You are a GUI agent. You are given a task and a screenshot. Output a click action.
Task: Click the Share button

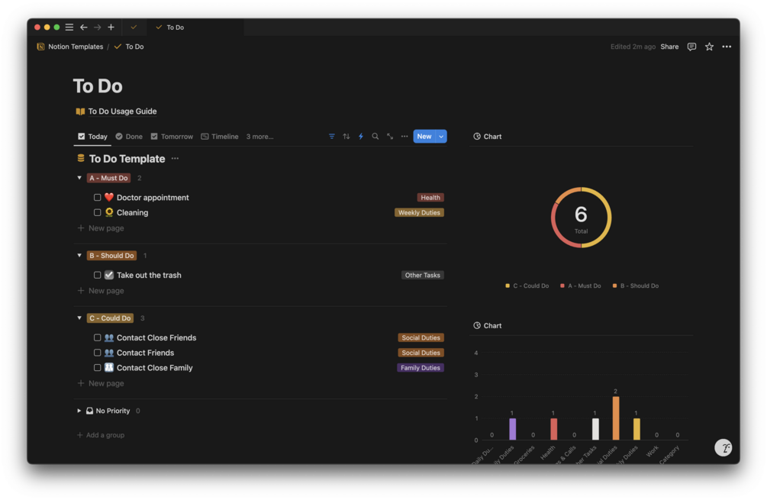coord(669,47)
